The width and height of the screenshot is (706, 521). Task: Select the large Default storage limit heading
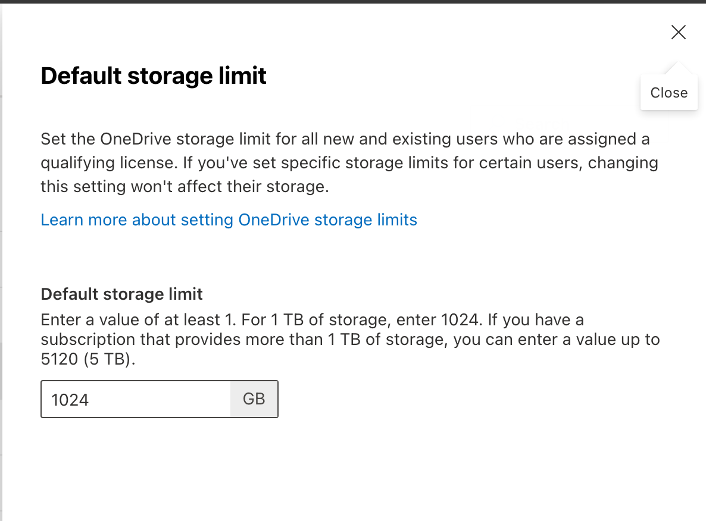[x=154, y=76]
